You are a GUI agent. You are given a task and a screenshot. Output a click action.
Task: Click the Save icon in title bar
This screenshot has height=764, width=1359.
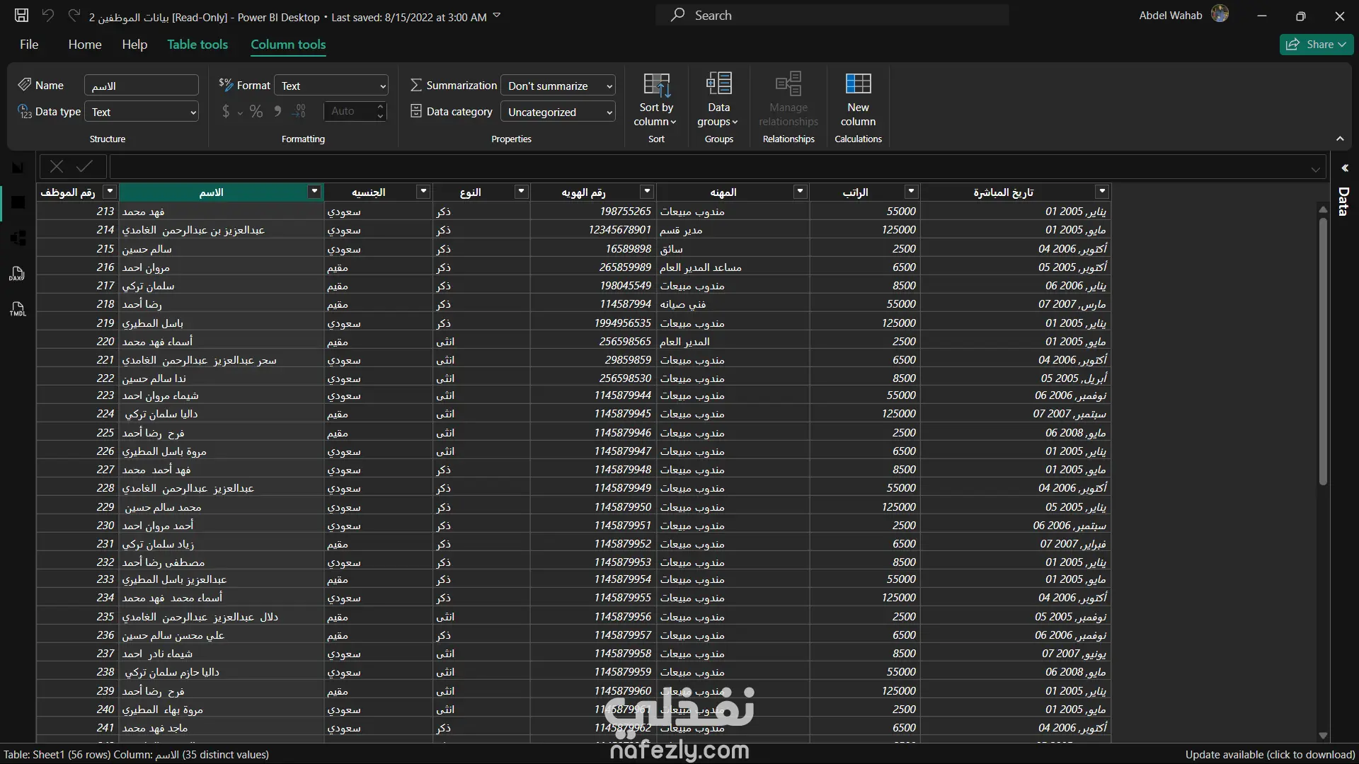(x=21, y=16)
